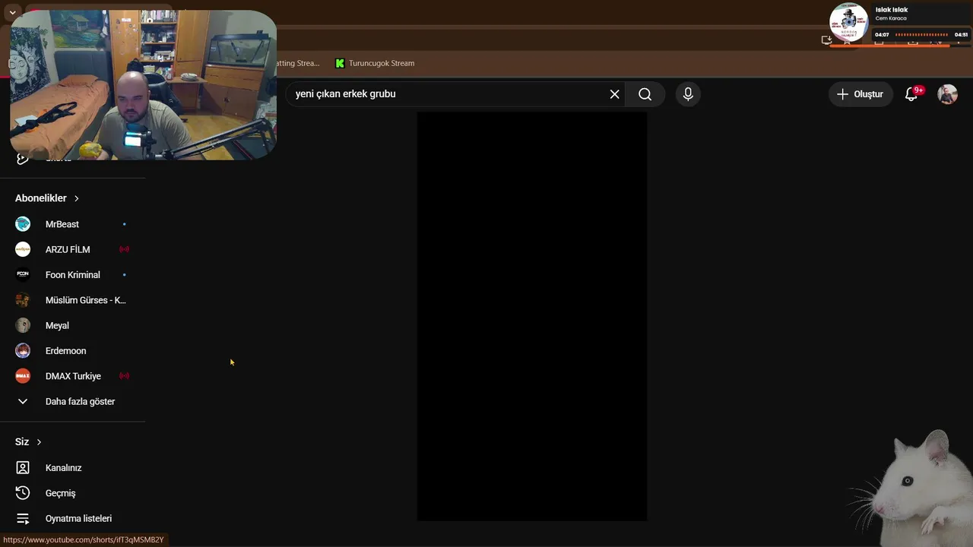Click the magnifier search button

(x=645, y=94)
